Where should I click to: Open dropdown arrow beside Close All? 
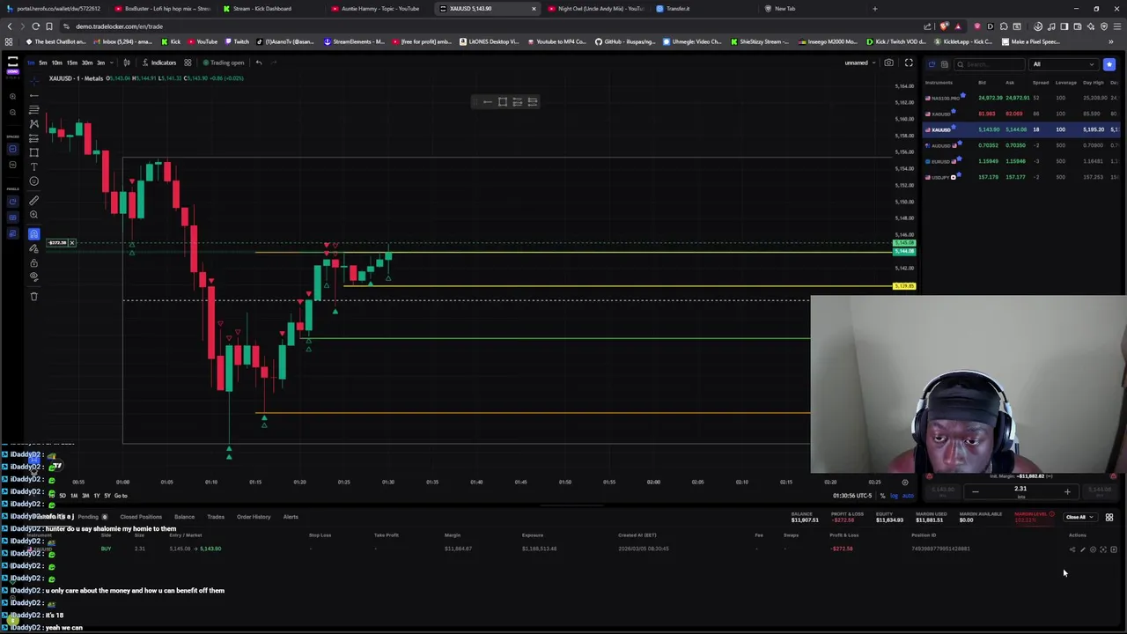(1092, 517)
